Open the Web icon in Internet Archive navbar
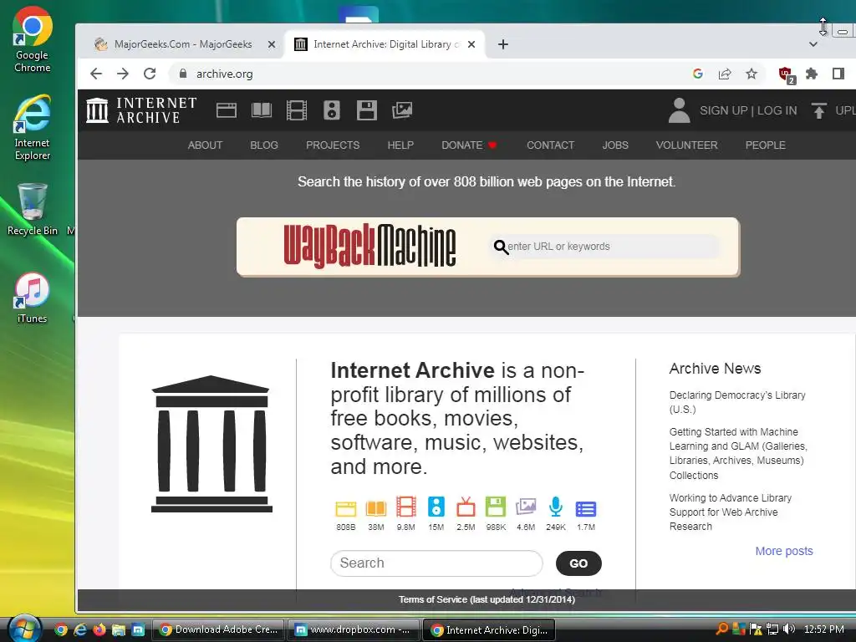The width and height of the screenshot is (856, 642). (226, 110)
